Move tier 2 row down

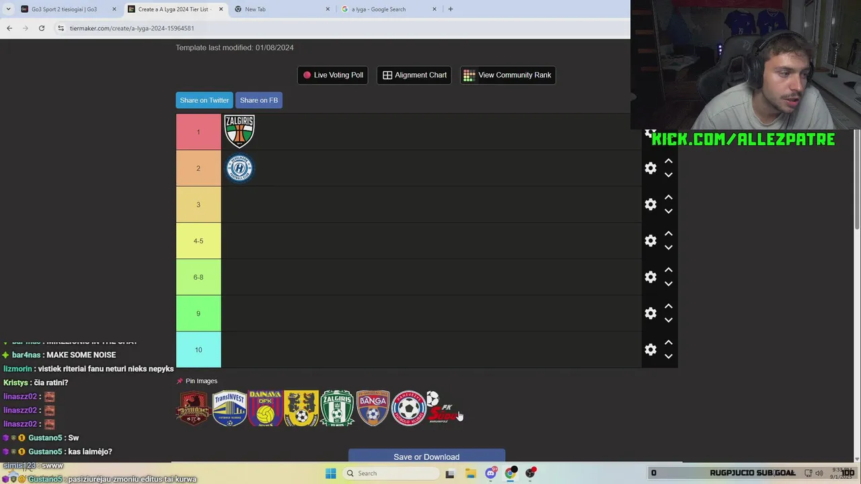(x=669, y=175)
